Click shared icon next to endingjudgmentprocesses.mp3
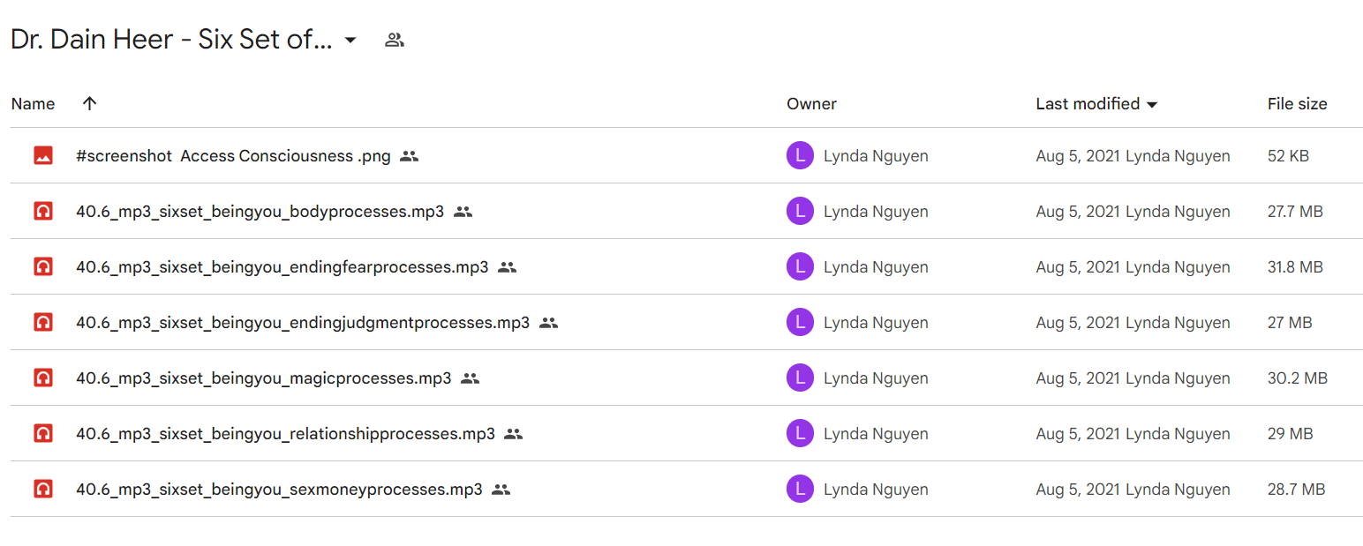Image resolution: width=1363 pixels, height=546 pixels. coord(549,323)
